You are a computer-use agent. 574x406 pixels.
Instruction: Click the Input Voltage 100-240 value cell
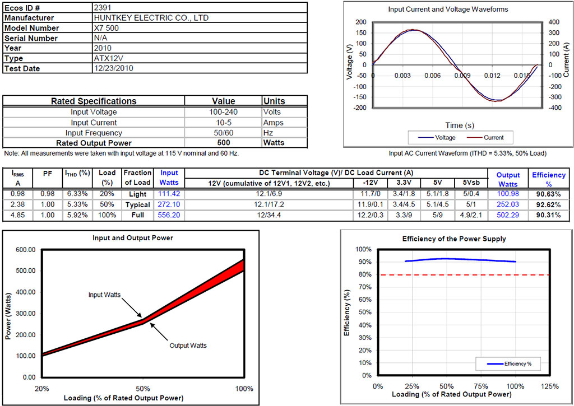[223, 112]
